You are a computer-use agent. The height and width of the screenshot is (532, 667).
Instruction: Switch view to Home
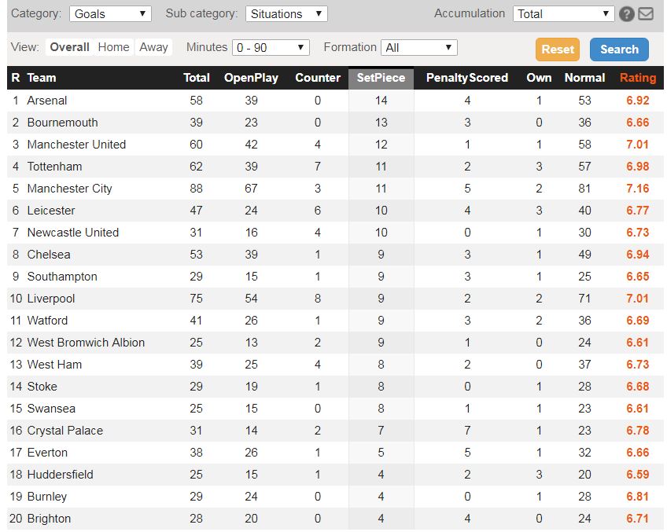tap(113, 46)
